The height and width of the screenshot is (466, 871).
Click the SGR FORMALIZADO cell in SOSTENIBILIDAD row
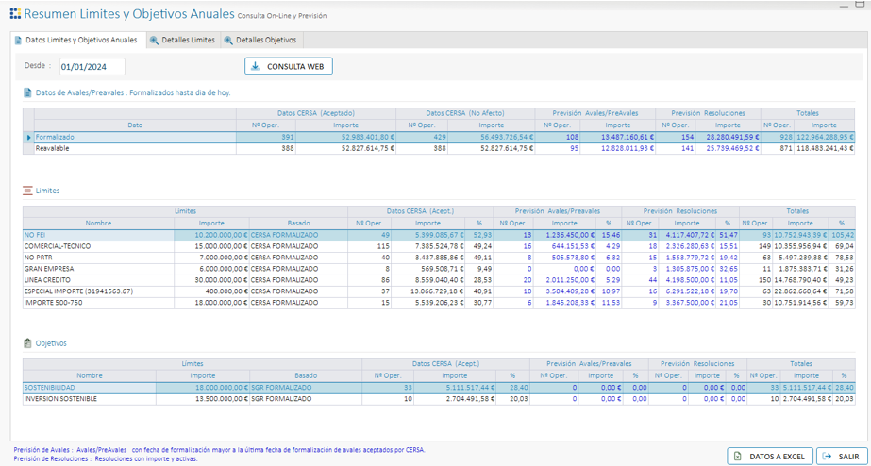tap(306, 388)
